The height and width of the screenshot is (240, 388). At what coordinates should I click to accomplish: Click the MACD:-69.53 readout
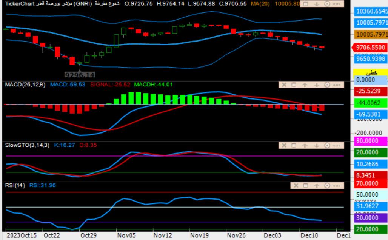pos(68,85)
